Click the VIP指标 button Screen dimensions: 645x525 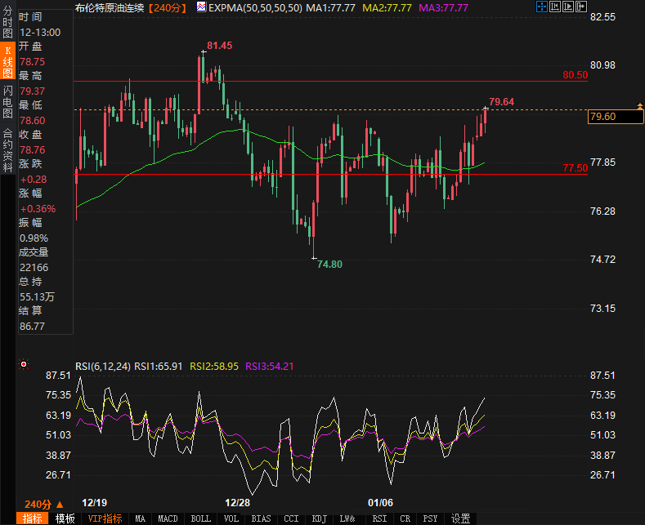coord(105,518)
